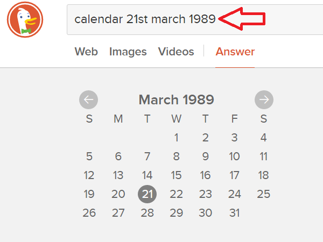Screen dimensions: 323x242
Task: Click the March 1989 month heading
Action: click(x=176, y=99)
